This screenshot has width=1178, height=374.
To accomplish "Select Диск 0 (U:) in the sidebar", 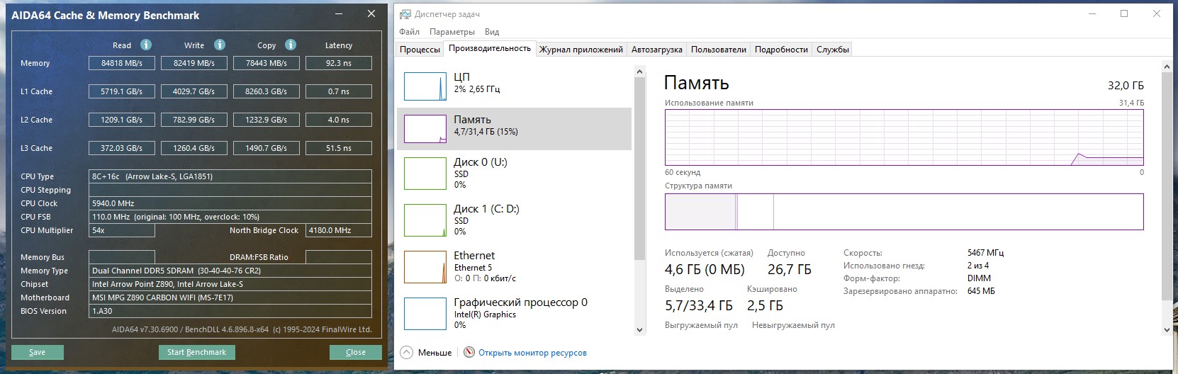I will click(515, 174).
